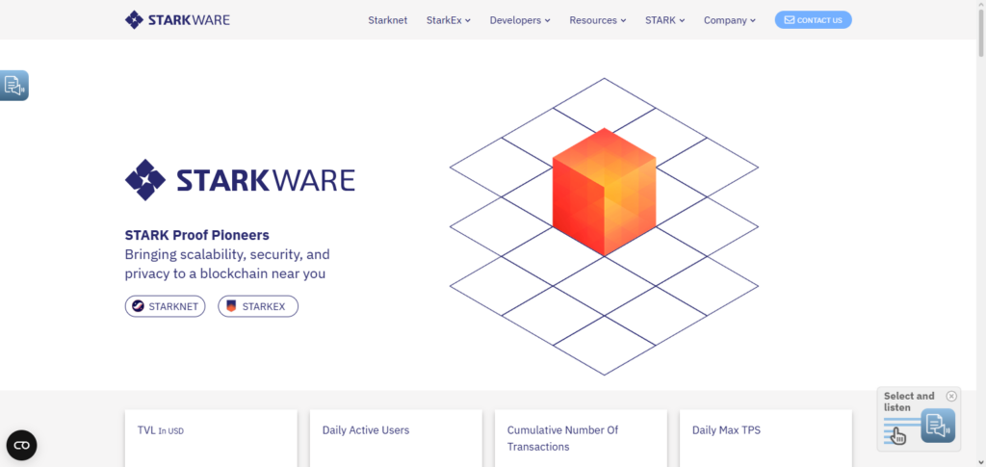Click the Daily Active Users card
The image size is (986, 467).
point(396,438)
